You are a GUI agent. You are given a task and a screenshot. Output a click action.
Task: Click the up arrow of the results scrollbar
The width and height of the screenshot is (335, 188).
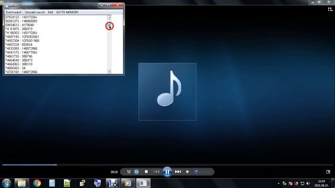109,17
